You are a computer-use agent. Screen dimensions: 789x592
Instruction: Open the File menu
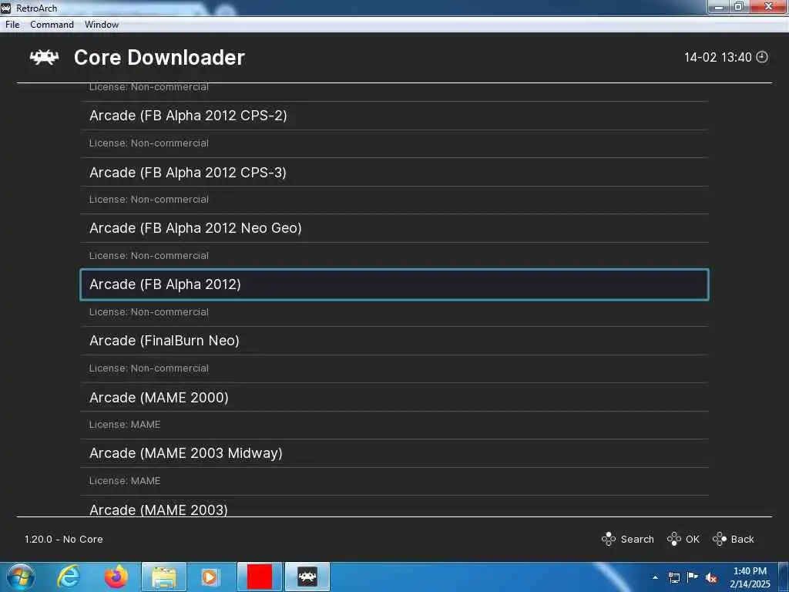click(12, 25)
